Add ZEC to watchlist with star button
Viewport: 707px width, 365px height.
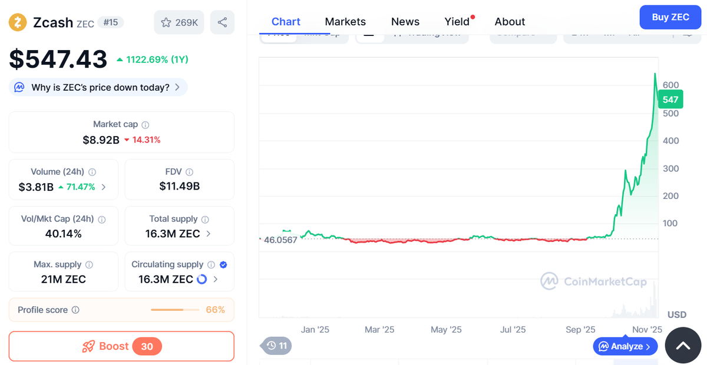point(180,22)
